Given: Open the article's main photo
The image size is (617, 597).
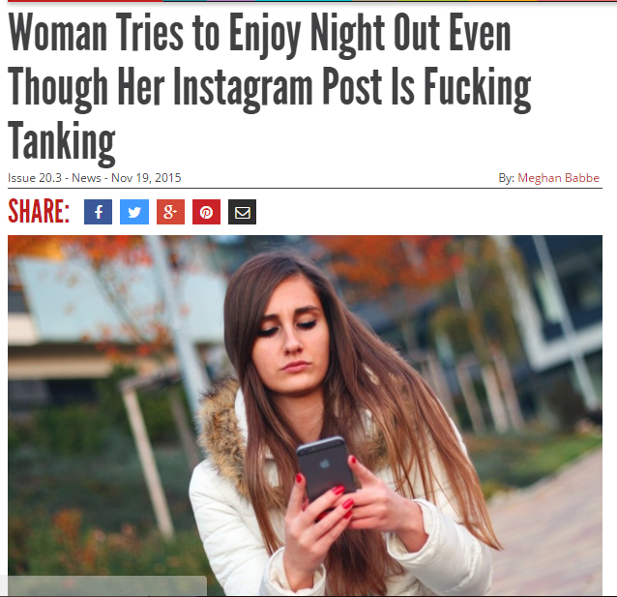Looking at the screenshot, I should 305,415.
